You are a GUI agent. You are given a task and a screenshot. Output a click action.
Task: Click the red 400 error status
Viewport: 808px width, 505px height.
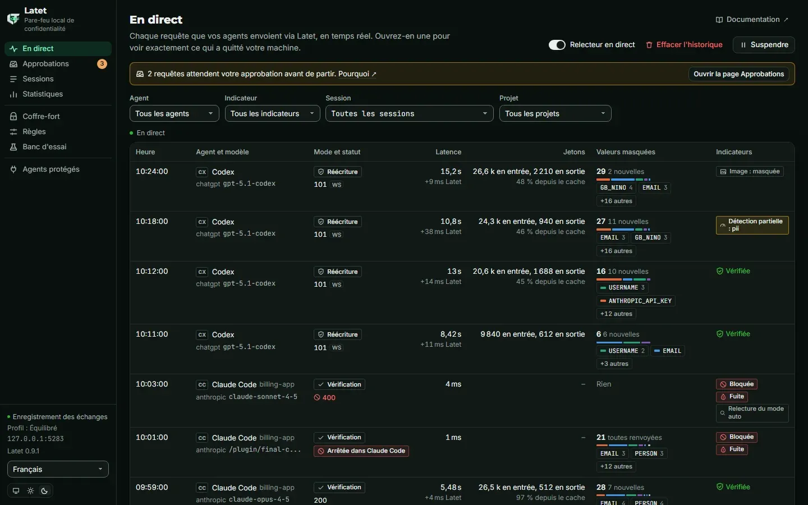325,398
